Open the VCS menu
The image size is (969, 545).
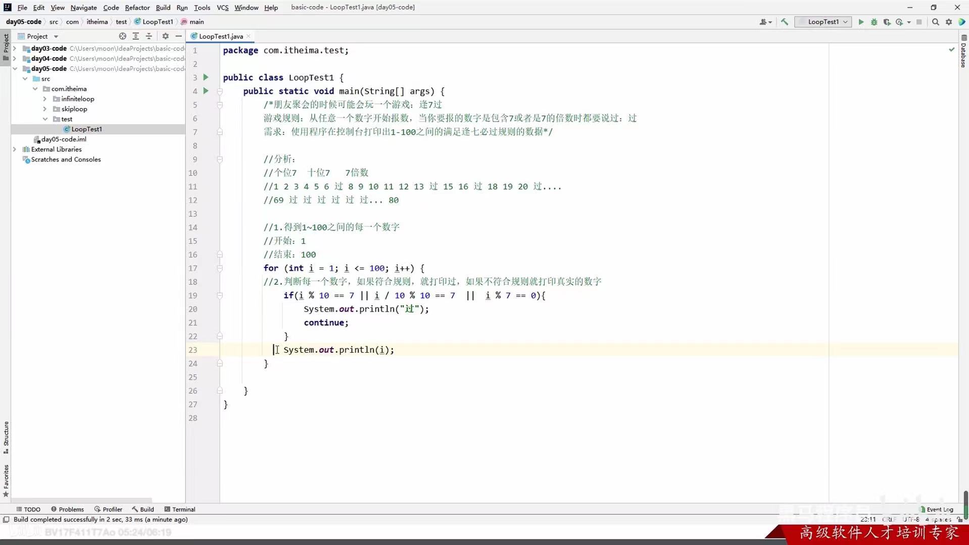(x=222, y=8)
